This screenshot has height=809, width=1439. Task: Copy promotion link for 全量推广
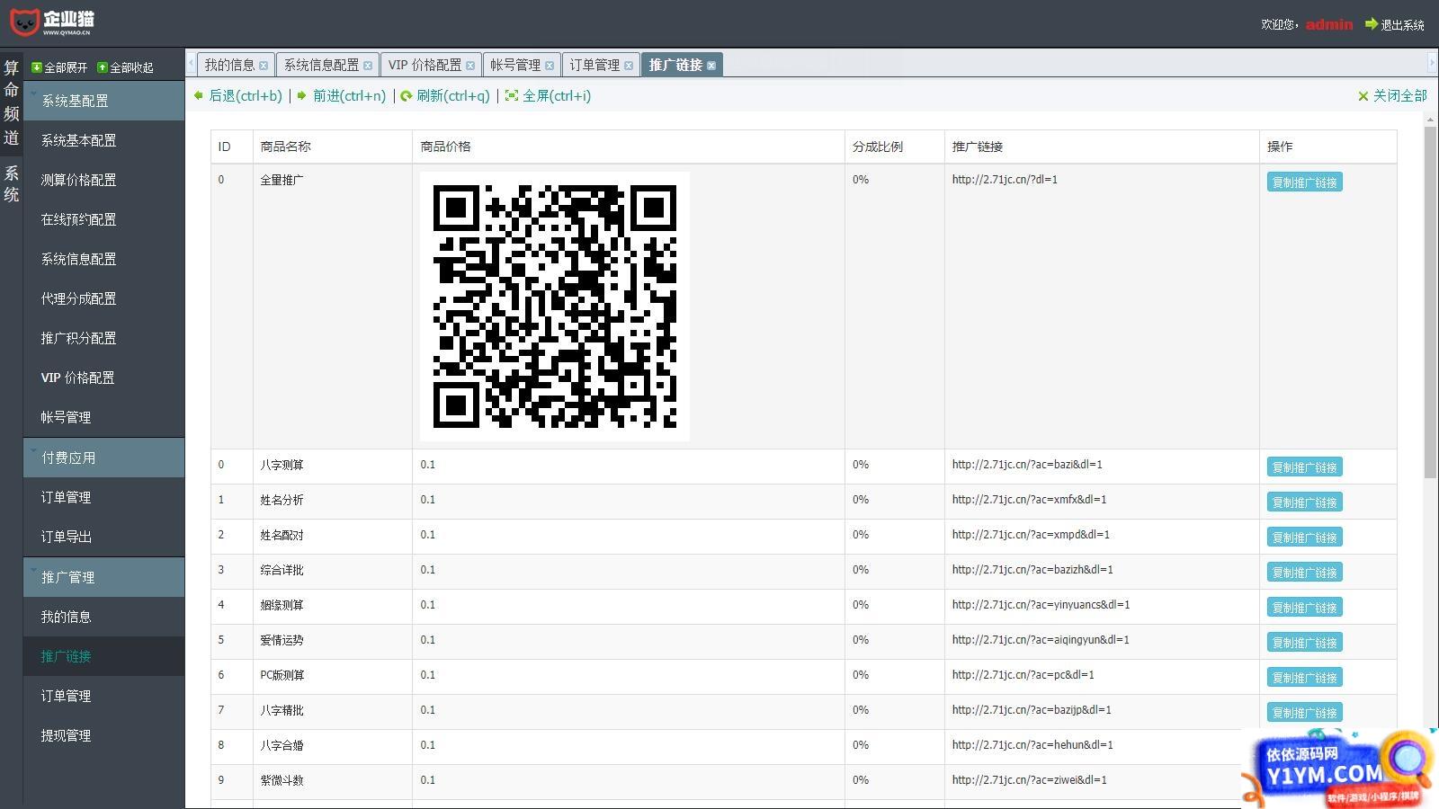coord(1304,182)
